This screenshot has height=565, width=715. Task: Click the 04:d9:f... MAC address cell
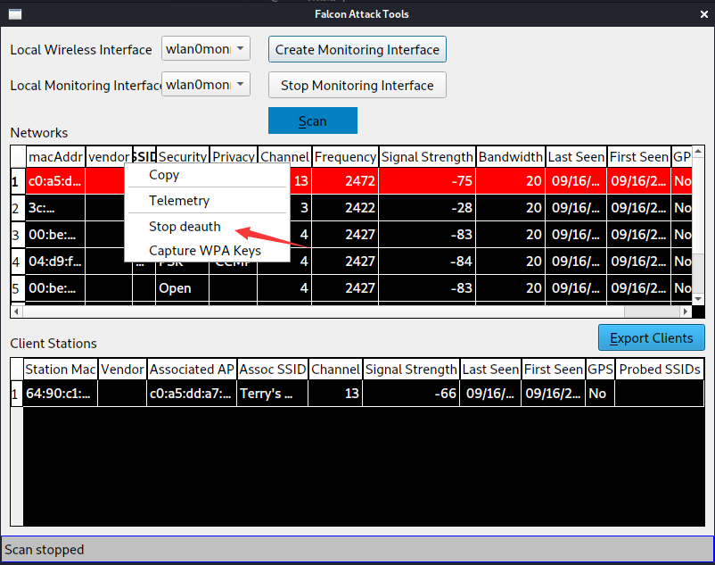(55, 262)
